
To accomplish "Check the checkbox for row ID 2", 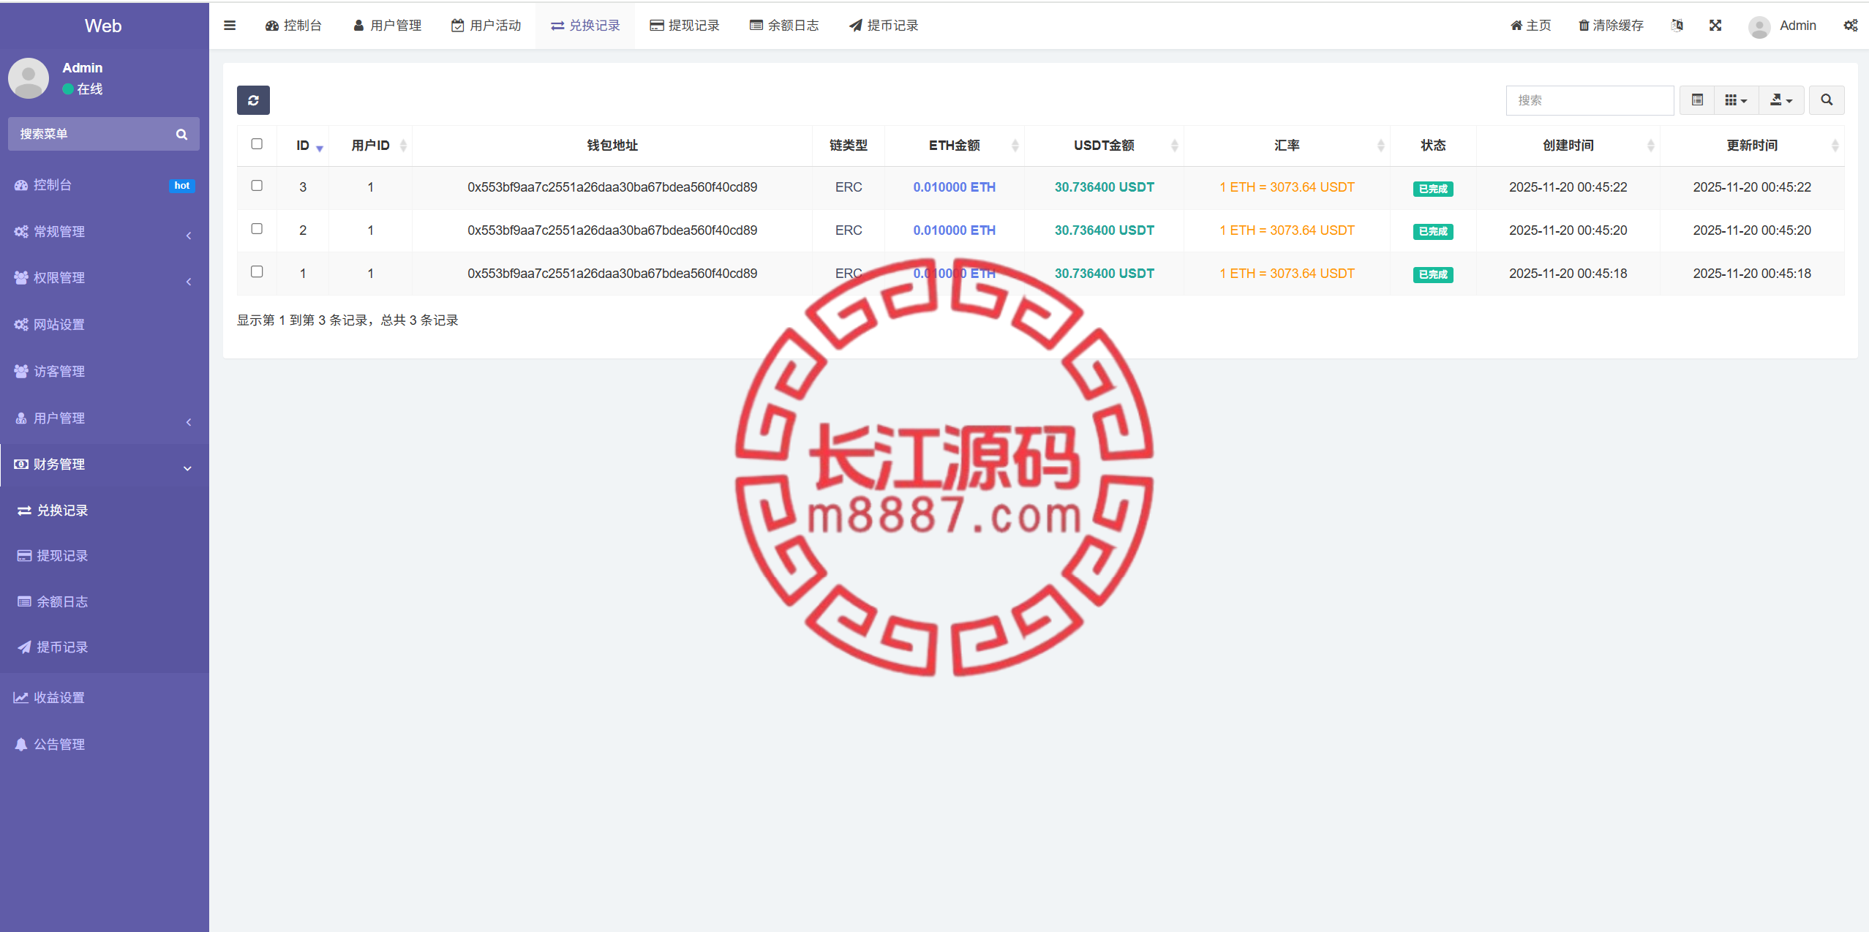I will pyautogui.click(x=257, y=229).
